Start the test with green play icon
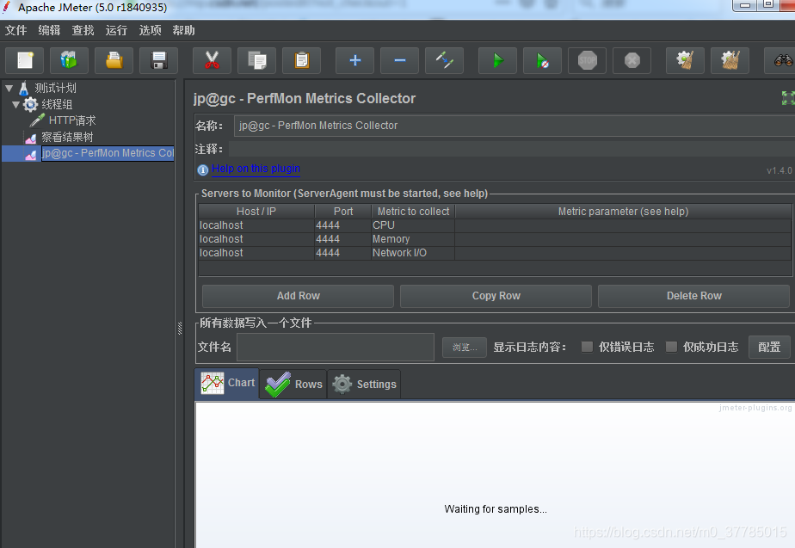This screenshot has height=548, width=795. pyautogui.click(x=498, y=61)
